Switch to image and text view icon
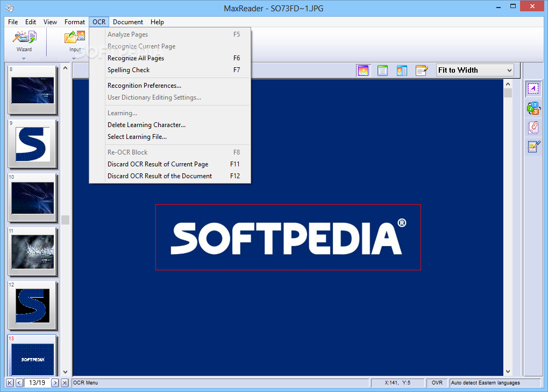Viewport: 548px width, 392px height. click(402, 71)
